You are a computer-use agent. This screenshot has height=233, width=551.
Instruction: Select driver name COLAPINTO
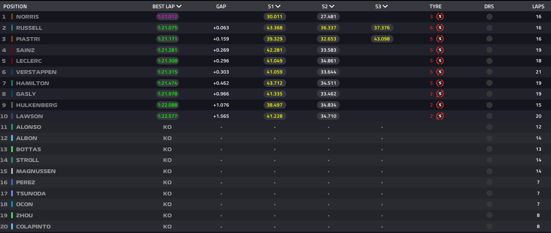pyautogui.click(x=34, y=226)
